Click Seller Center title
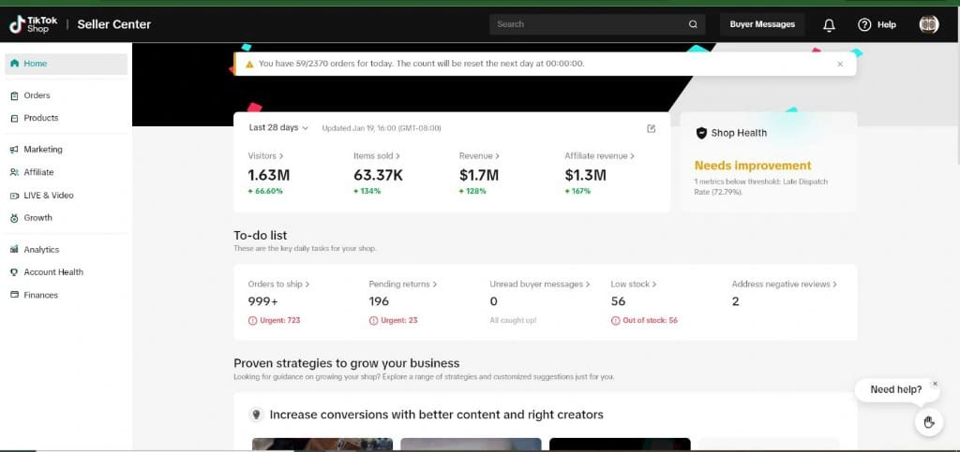960x452 pixels. tap(113, 24)
